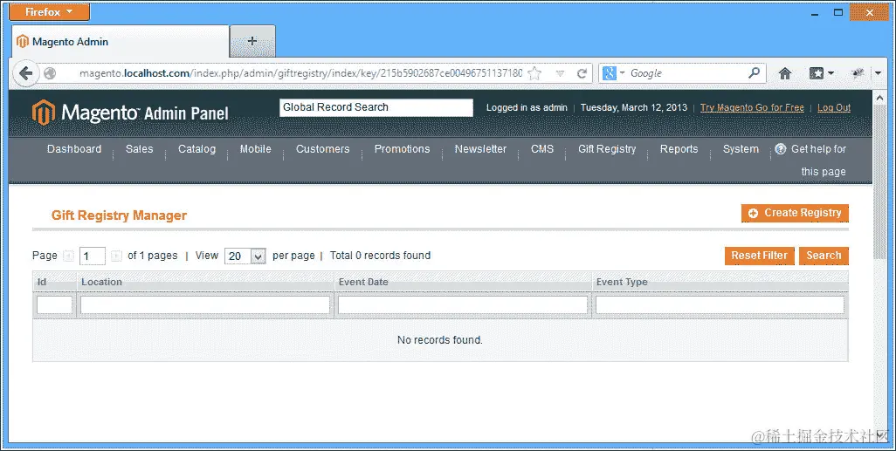Select the Magento Admin tab
This screenshot has height=451, width=896.
121,41
